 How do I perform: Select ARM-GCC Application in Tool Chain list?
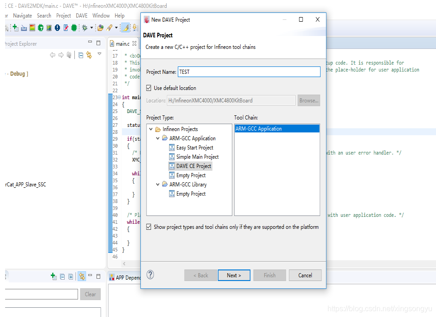click(x=277, y=129)
